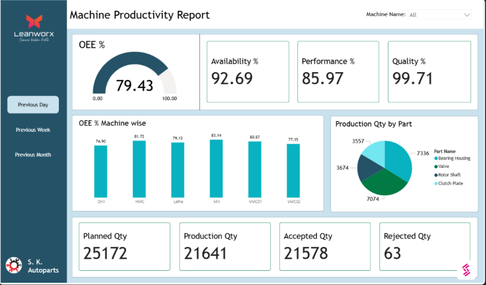
Task: Click the Valve legend color dot
Action: click(436, 166)
